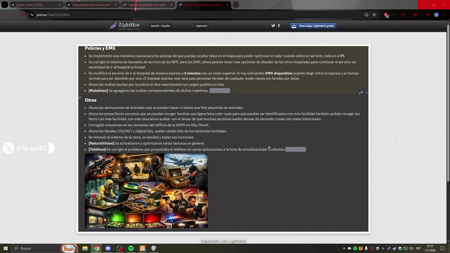
Task: Click the microphone tray icon
Action: (x=366, y=248)
